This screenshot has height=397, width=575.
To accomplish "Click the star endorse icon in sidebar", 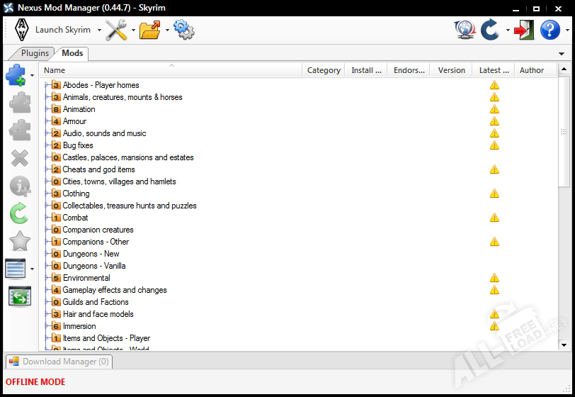I will click(x=19, y=241).
